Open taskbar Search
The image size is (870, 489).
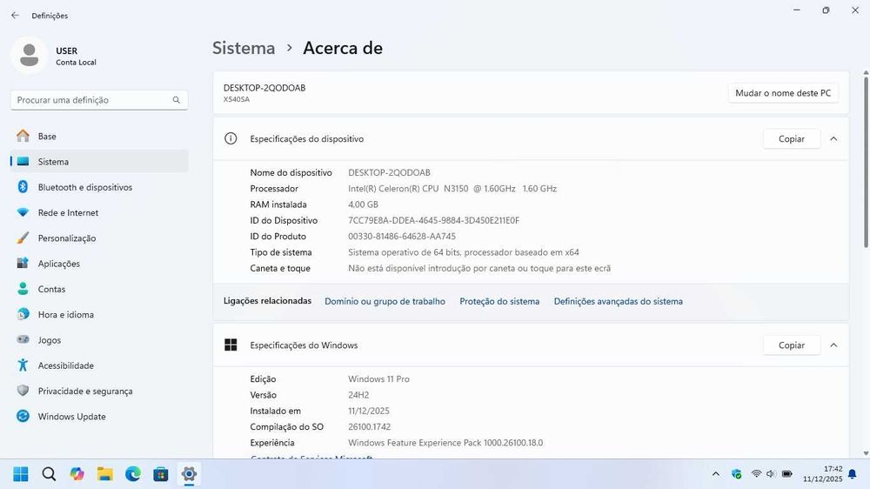49,474
